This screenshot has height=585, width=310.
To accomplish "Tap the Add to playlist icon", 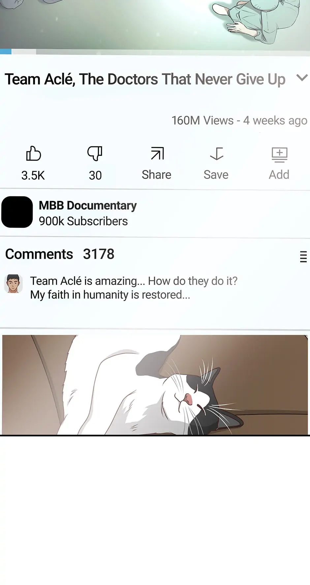I will [x=279, y=155].
